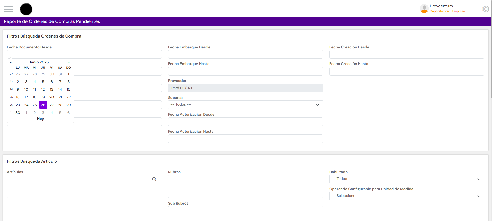Focus the Fecha Embarque Desde field
This screenshot has width=492, height=221.
246,54
